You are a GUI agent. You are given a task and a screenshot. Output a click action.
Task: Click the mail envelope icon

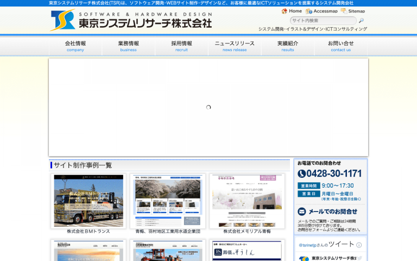pos(301,212)
